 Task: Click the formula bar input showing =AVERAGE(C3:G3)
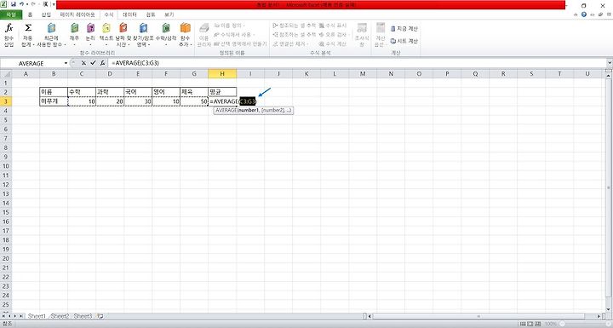358,63
